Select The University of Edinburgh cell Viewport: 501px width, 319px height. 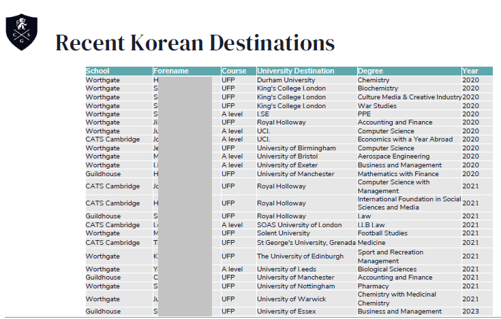[x=307, y=256]
